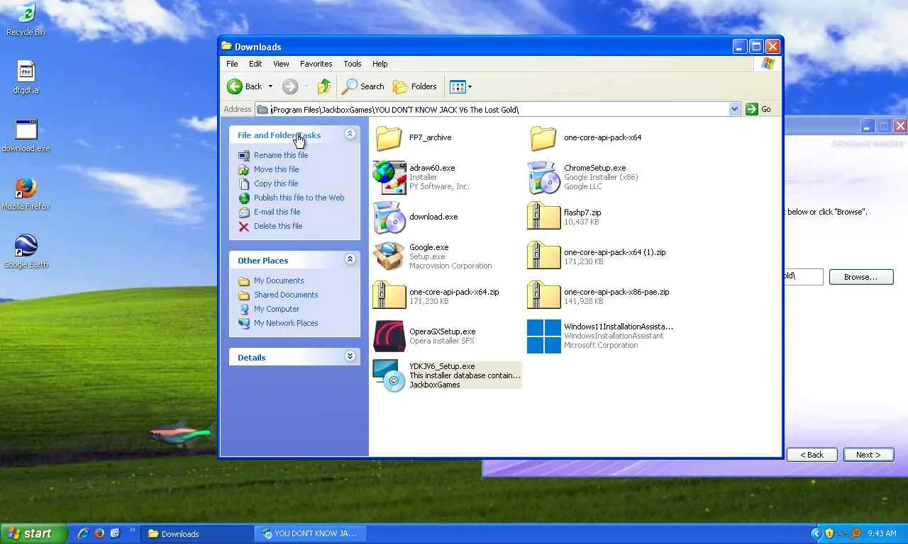Image resolution: width=908 pixels, height=544 pixels.
Task: Select the OperaGXSetup.exe icon
Action: click(x=389, y=336)
